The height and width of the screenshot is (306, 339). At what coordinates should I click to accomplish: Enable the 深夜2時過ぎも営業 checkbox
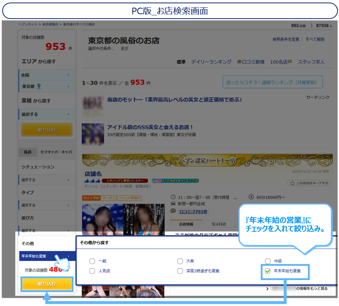coord(180,271)
